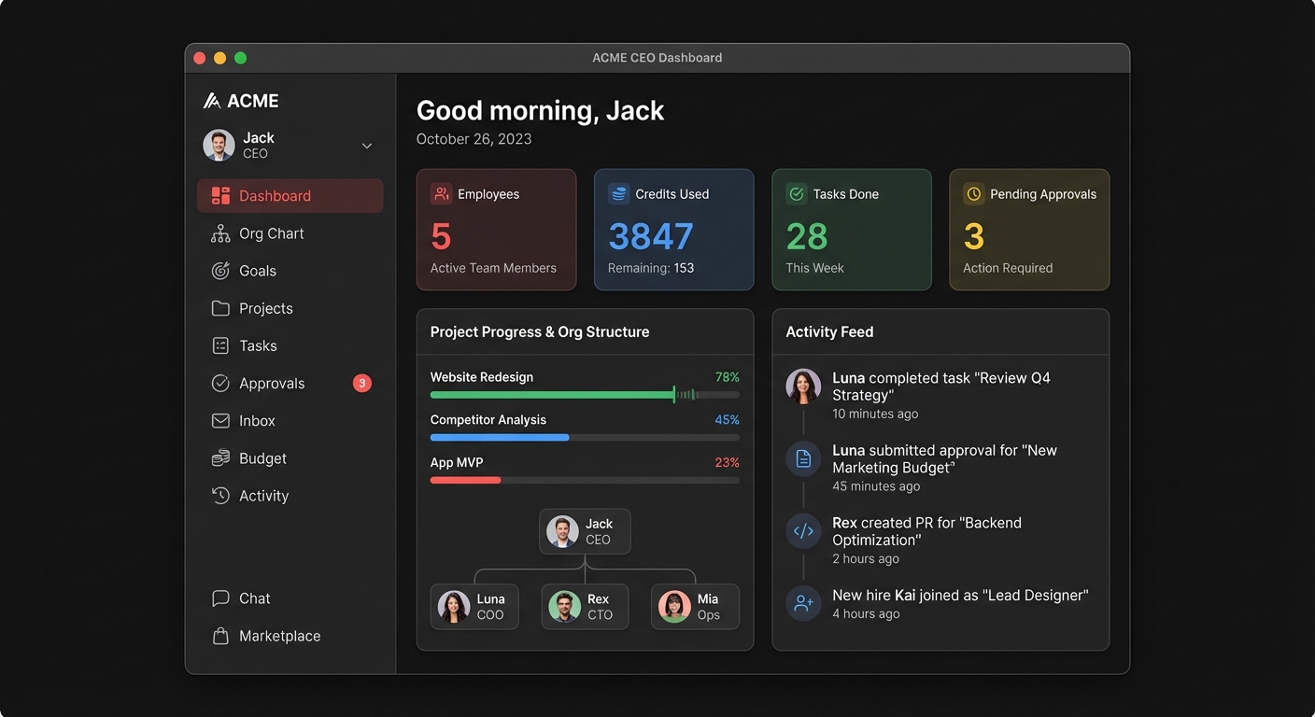Image resolution: width=1315 pixels, height=717 pixels.
Task: Click the Projects folder icon
Action: click(x=219, y=308)
